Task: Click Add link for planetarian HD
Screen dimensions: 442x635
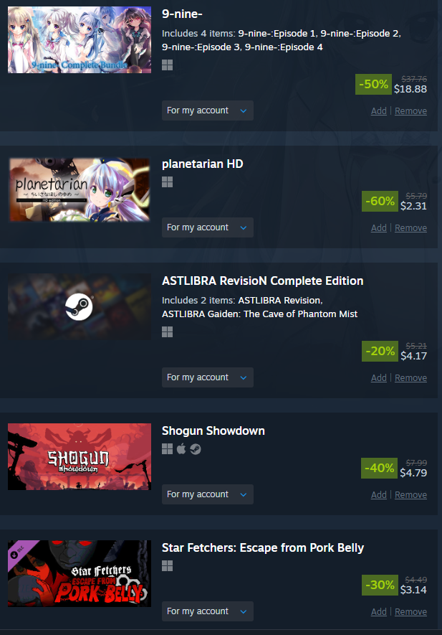Action: click(379, 228)
